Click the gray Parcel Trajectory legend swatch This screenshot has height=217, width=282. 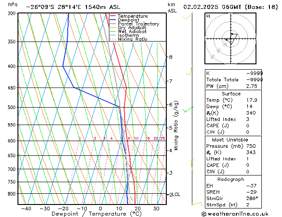(113, 24)
